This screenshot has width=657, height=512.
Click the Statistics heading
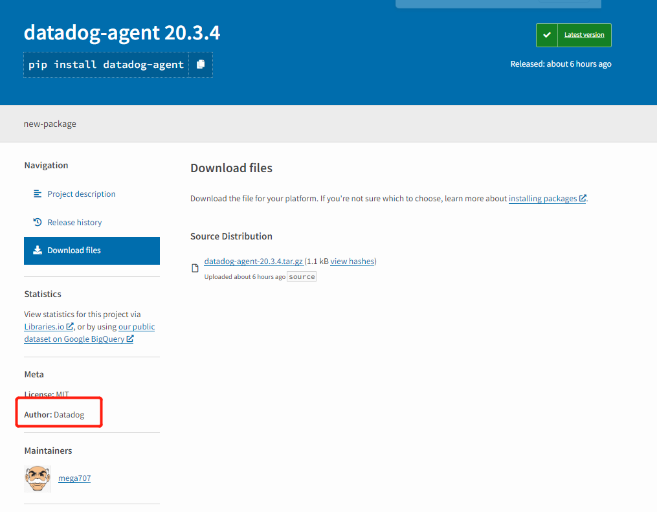pyautogui.click(x=43, y=294)
